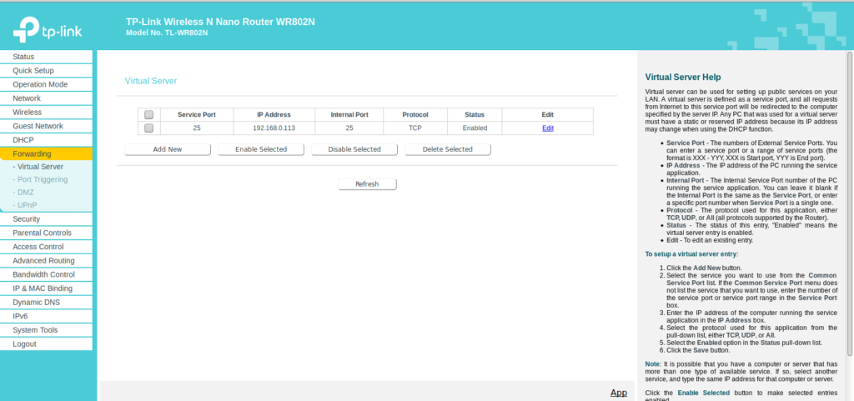The width and height of the screenshot is (854, 401).
Task: Expand the System Tools menu
Action: (35, 330)
